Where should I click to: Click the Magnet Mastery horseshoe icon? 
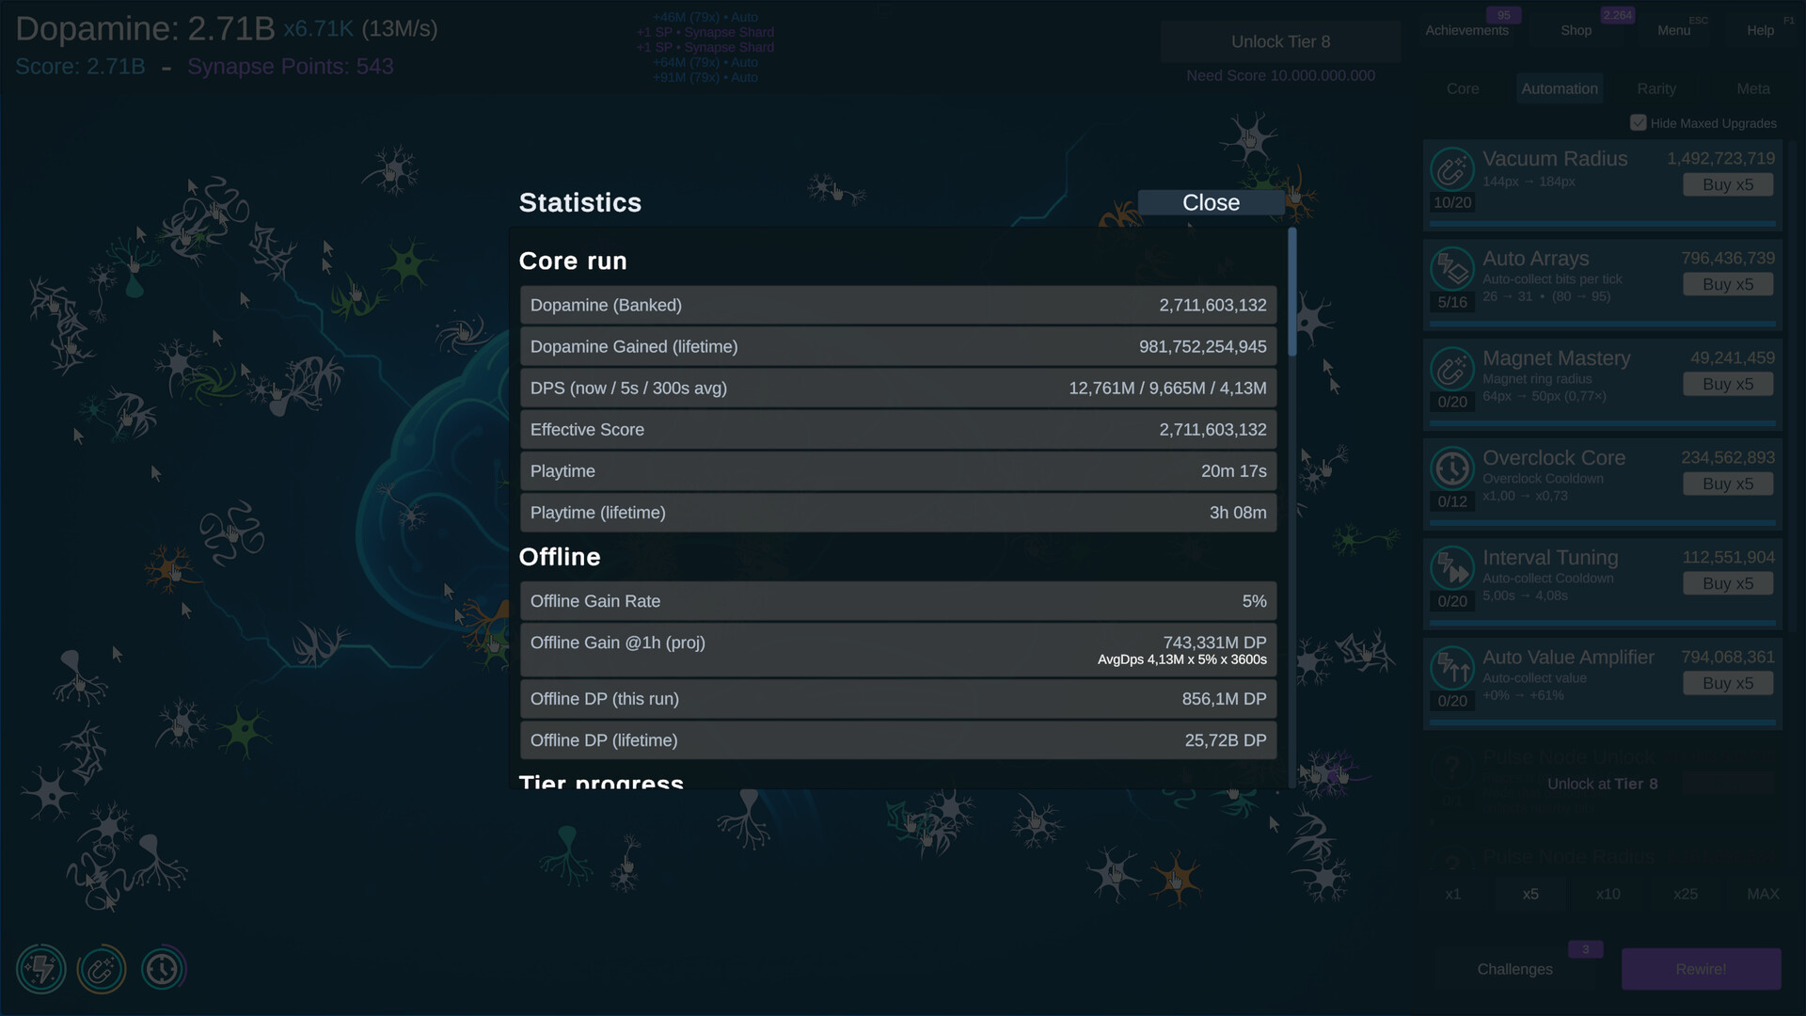[1451, 370]
